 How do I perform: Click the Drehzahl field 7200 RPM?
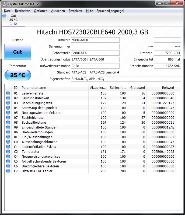167,53
